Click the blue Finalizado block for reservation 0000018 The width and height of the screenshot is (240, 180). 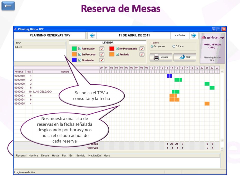(x=169, y=76)
